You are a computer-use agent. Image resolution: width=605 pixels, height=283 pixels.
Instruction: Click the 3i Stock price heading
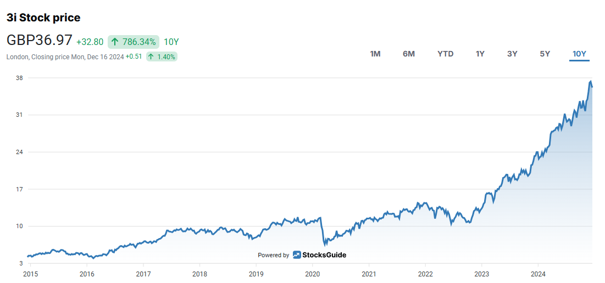pyautogui.click(x=43, y=18)
